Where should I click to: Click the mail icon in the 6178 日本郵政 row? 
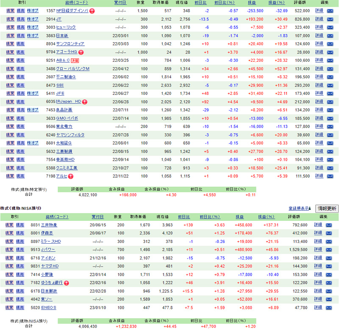329,291
